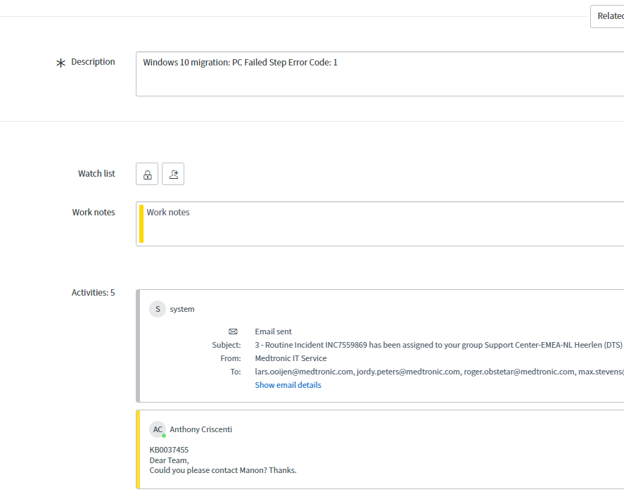
Task: Select the Anthony Criscenti user name
Action: 200,429
